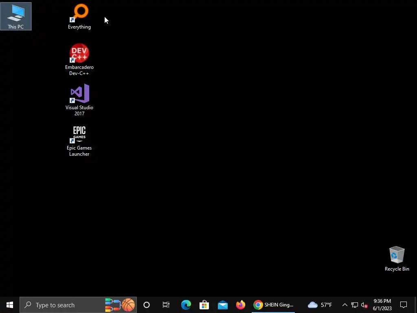Open Microsoft Store from taskbar

point(204,305)
